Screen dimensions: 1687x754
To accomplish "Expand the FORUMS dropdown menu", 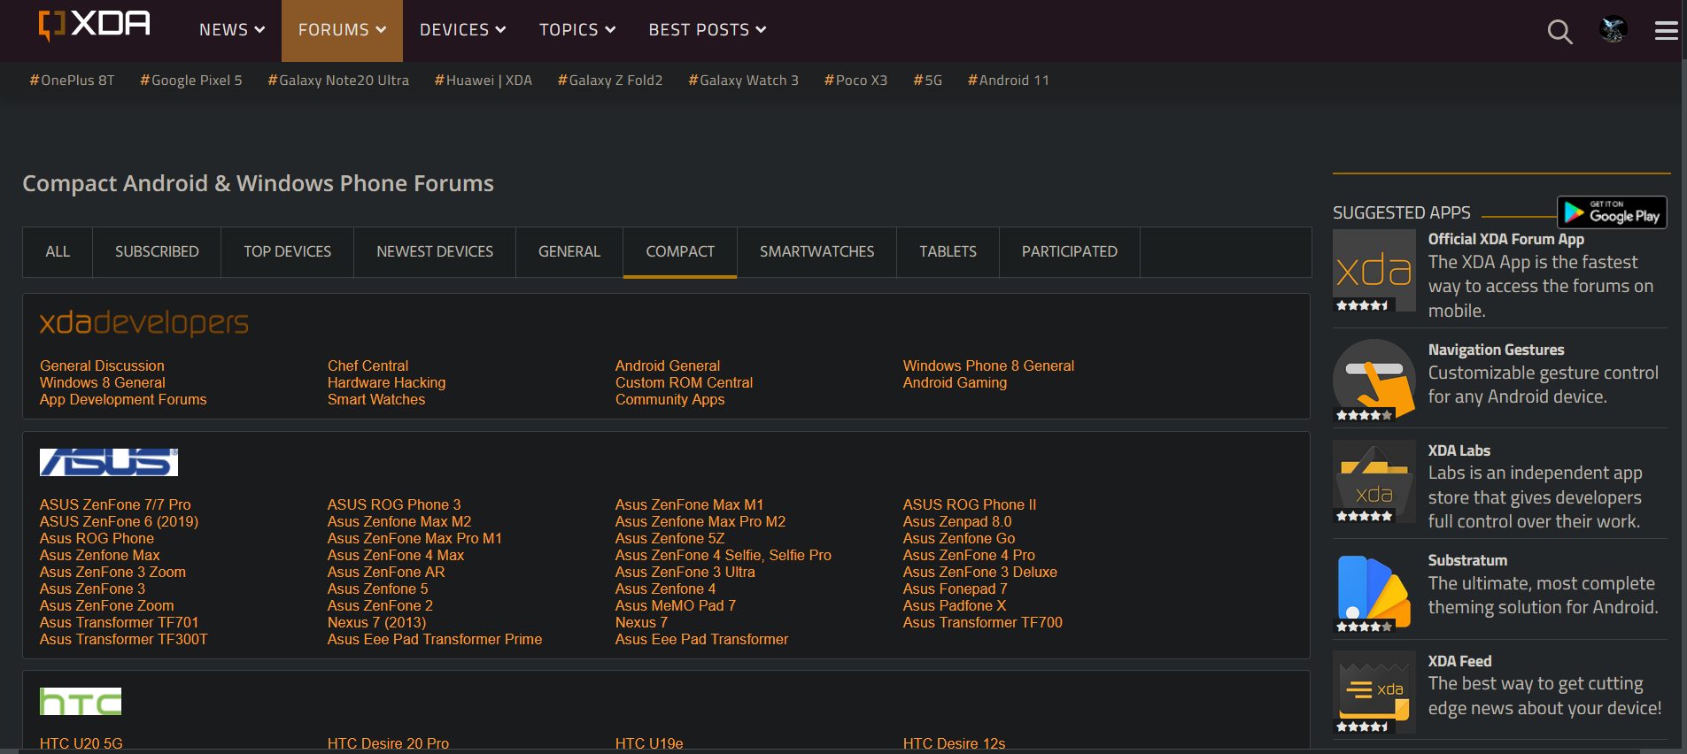I will click(x=342, y=30).
